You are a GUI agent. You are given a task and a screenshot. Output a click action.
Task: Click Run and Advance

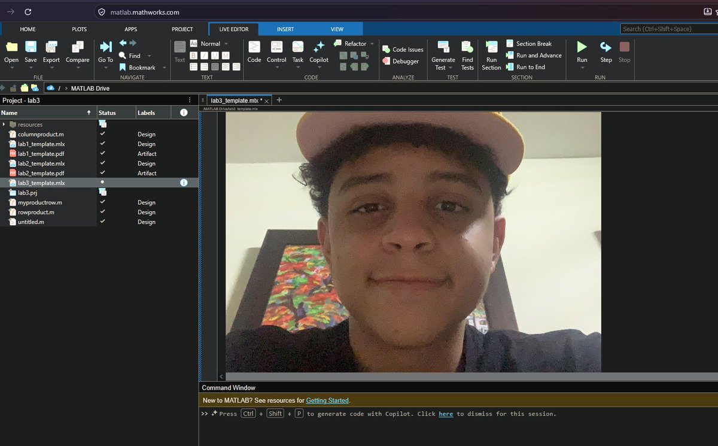coord(534,56)
